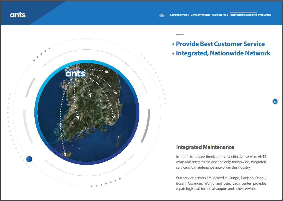Click the circular Korea satellite map

click(x=87, y=112)
